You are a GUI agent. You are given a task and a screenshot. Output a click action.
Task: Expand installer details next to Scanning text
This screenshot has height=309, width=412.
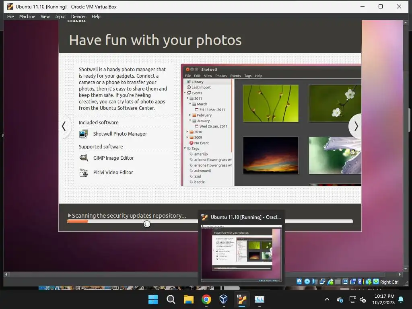[x=69, y=216]
